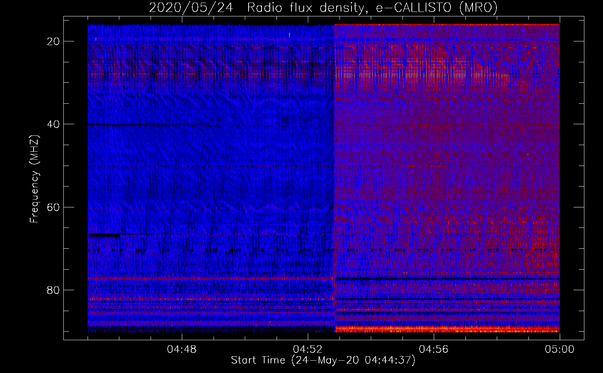Select the 05:00 time tick label

pyautogui.click(x=560, y=350)
